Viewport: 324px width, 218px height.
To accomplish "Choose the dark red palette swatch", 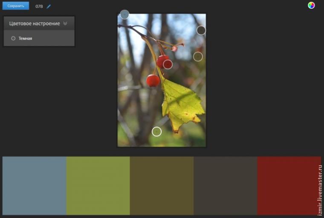I will 289,186.
